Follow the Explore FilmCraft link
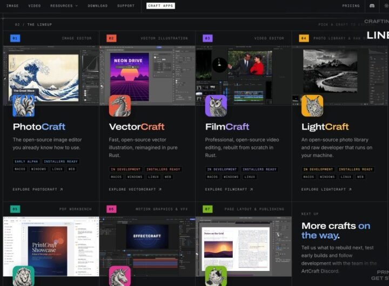Image resolution: width=389 pixels, height=286 pixels. 229,189
